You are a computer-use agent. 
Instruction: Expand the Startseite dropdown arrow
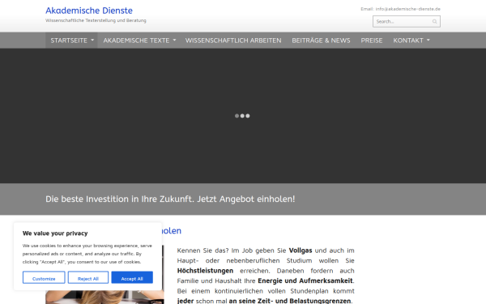92,41
